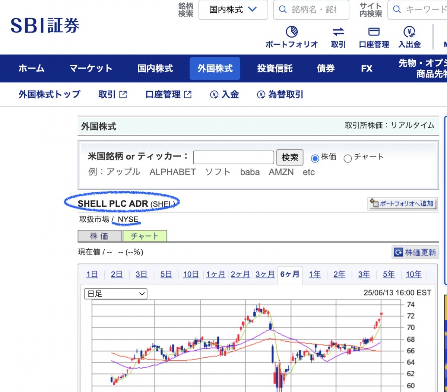
Task: Click the SBI証券 logo
Action: (45, 26)
